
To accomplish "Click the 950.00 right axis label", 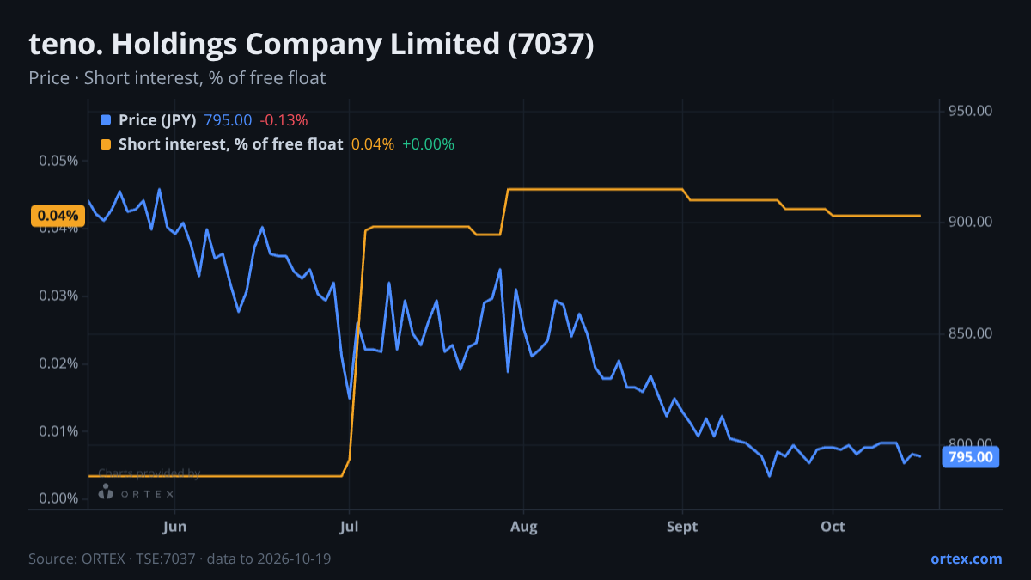I will [971, 111].
